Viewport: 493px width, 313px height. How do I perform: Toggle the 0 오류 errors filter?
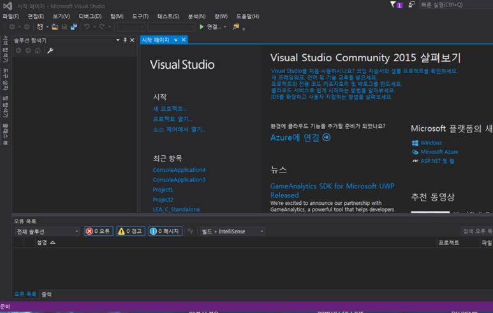[99, 231]
